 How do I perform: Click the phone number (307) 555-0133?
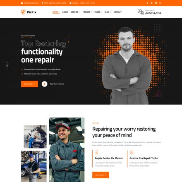153,13
